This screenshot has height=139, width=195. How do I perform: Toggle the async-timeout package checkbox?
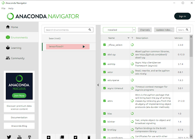pyautogui.click(x=104, y=88)
